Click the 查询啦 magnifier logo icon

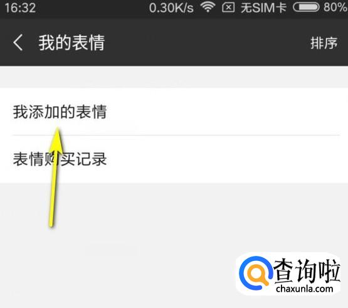256,273
